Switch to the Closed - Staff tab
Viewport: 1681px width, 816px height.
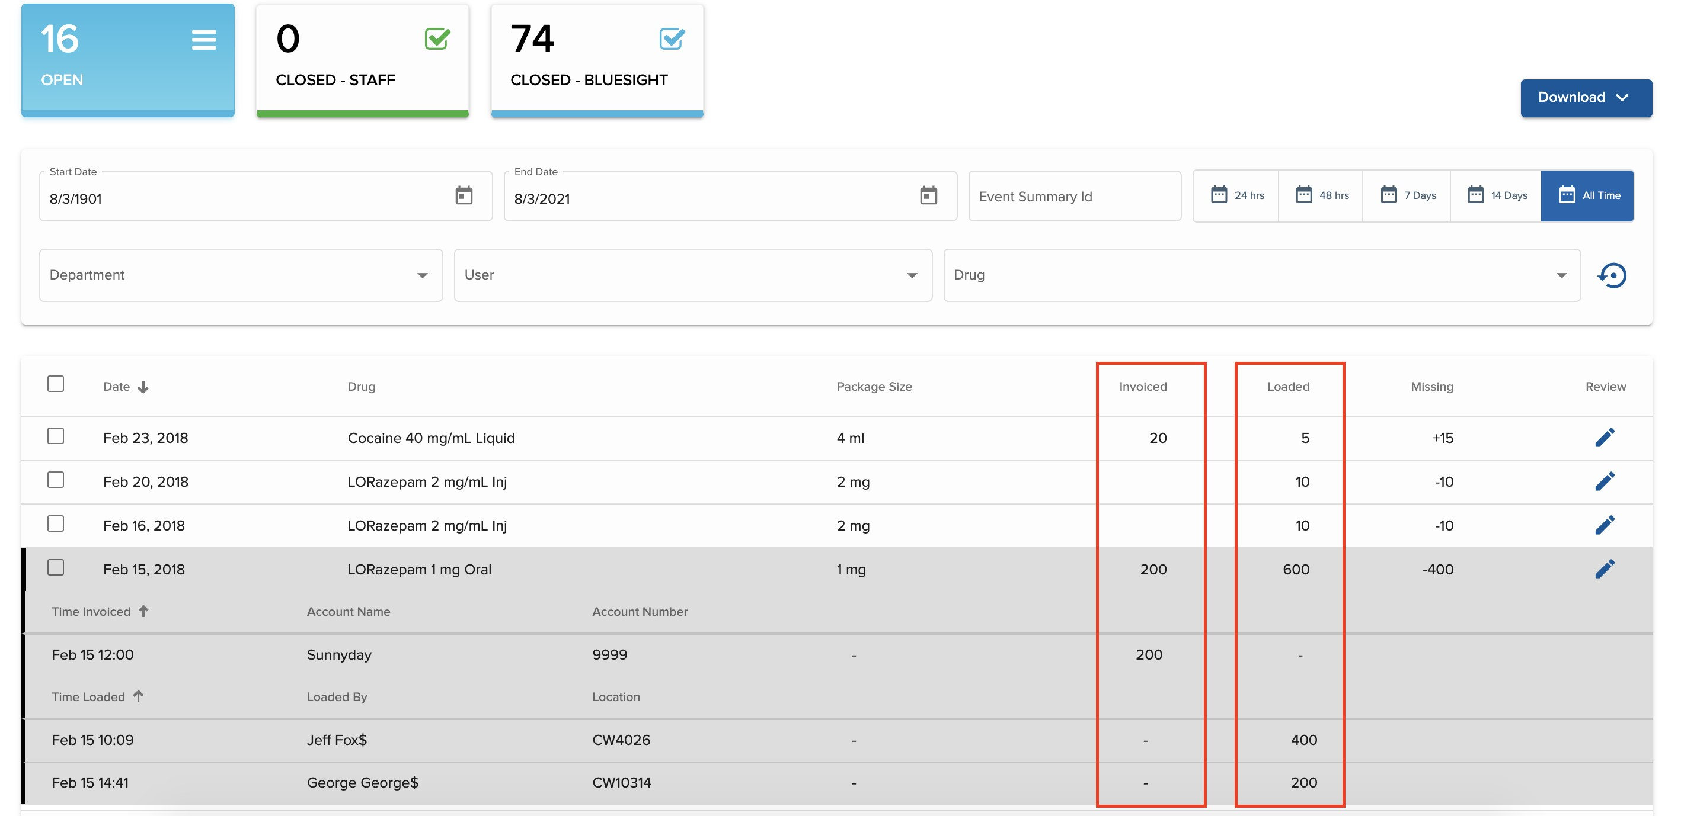(362, 60)
